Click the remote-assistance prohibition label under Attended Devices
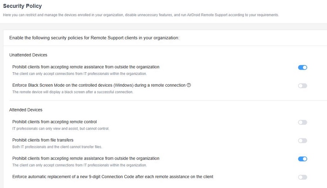 pos(86,158)
